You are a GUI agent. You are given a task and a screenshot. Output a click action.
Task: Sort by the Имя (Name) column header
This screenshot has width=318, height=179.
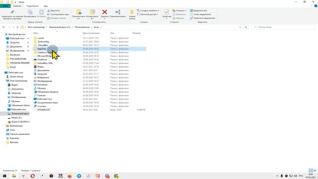[x=36, y=33]
